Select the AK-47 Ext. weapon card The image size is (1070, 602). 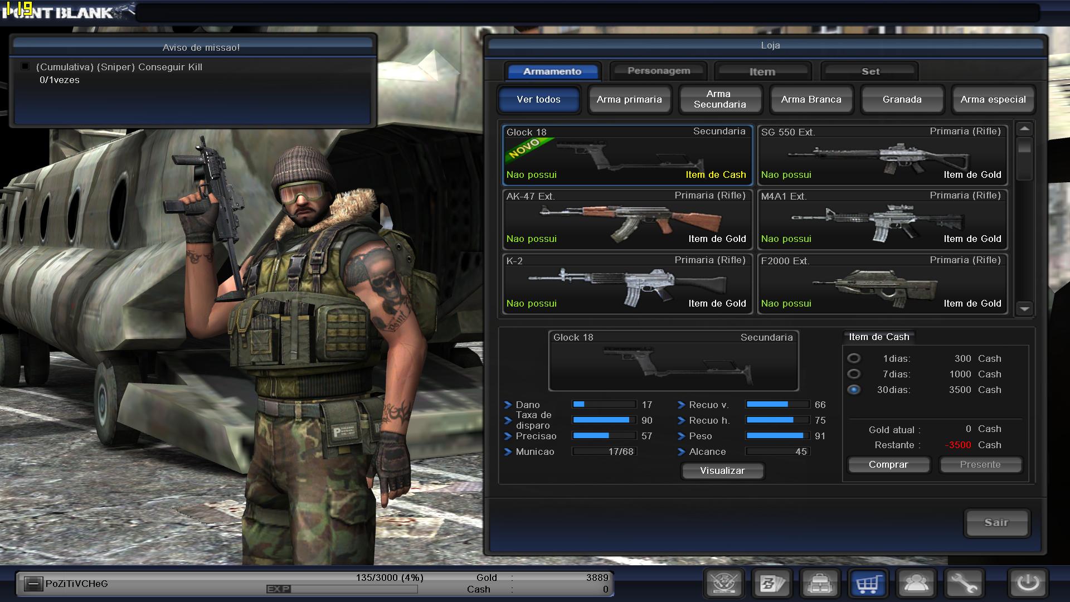[627, 219]
